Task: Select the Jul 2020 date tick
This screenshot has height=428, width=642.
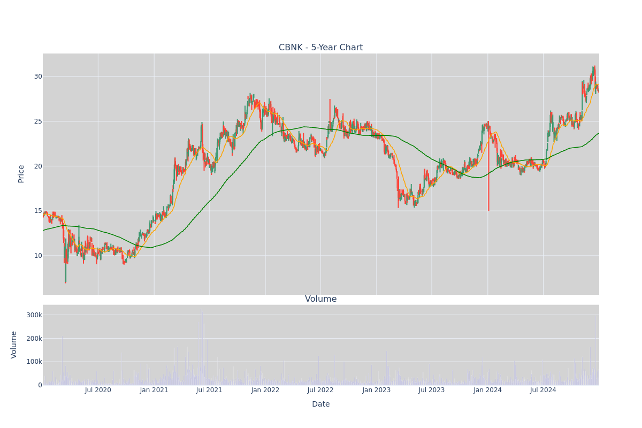Action: tap(98, 390)
